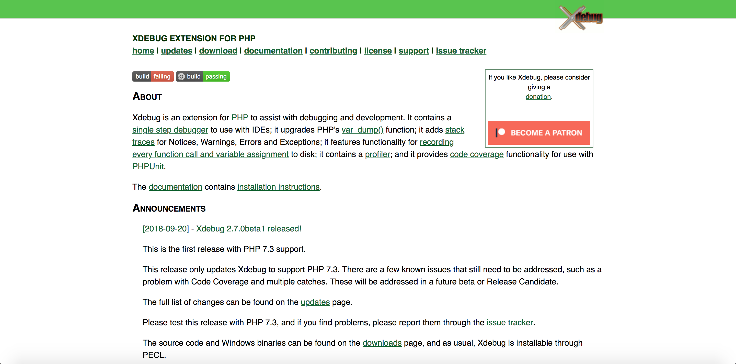Follow the donation link in the sidebar box
736x364 pixels.
(x=538, y=97)
